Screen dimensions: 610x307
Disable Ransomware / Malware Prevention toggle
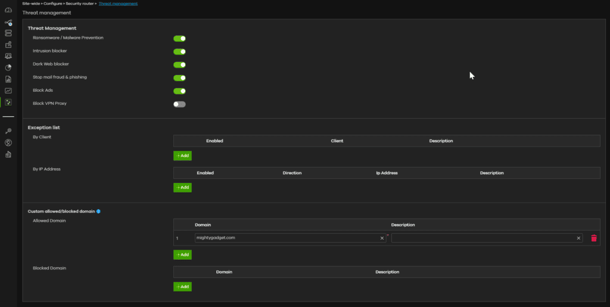pos(179,38)
